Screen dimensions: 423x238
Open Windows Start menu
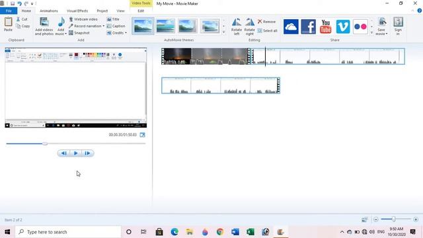click(x=7, y=232)
